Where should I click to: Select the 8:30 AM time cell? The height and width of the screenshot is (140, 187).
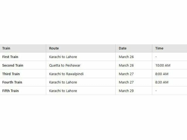coord(162,82)
